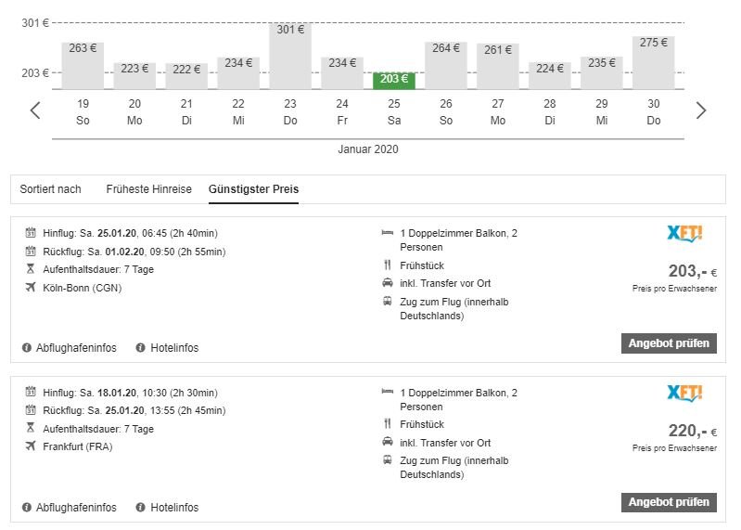This screenshot has height=530, width=741.
Task: Check the 220 € Frankfurt offer
Action: (x=669, y=502)
